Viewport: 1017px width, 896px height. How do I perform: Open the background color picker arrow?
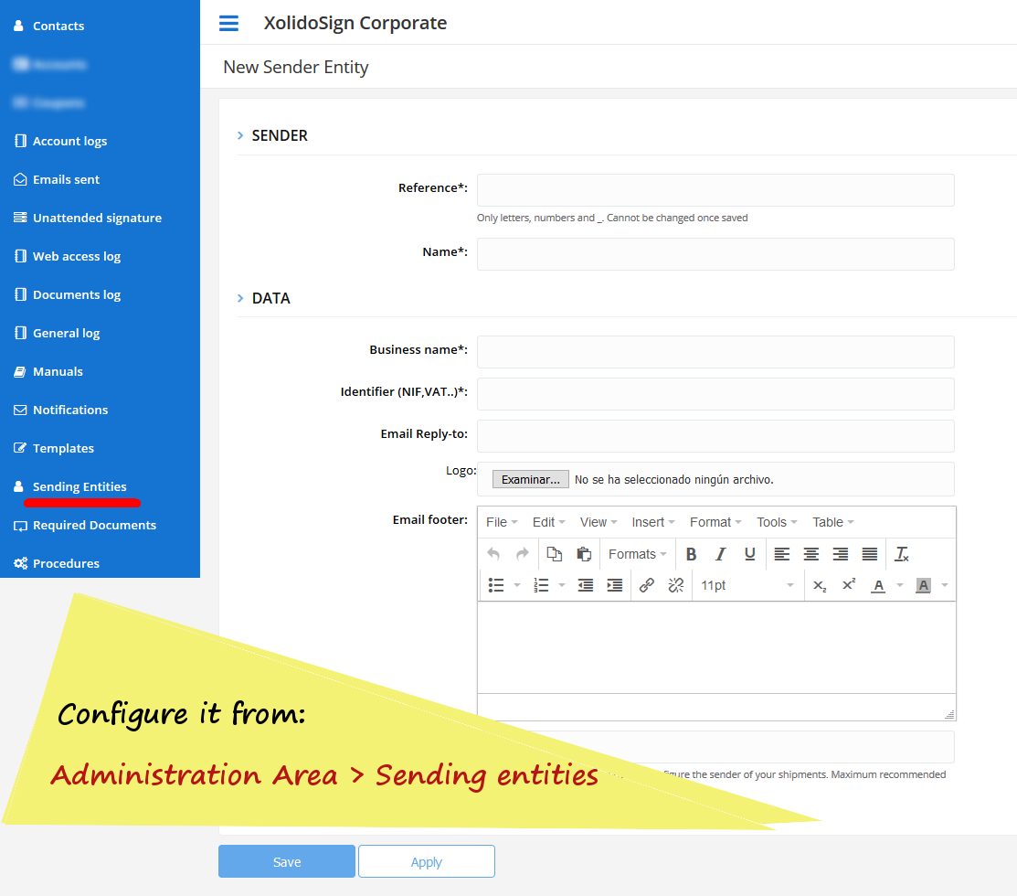tap(945, 585)
